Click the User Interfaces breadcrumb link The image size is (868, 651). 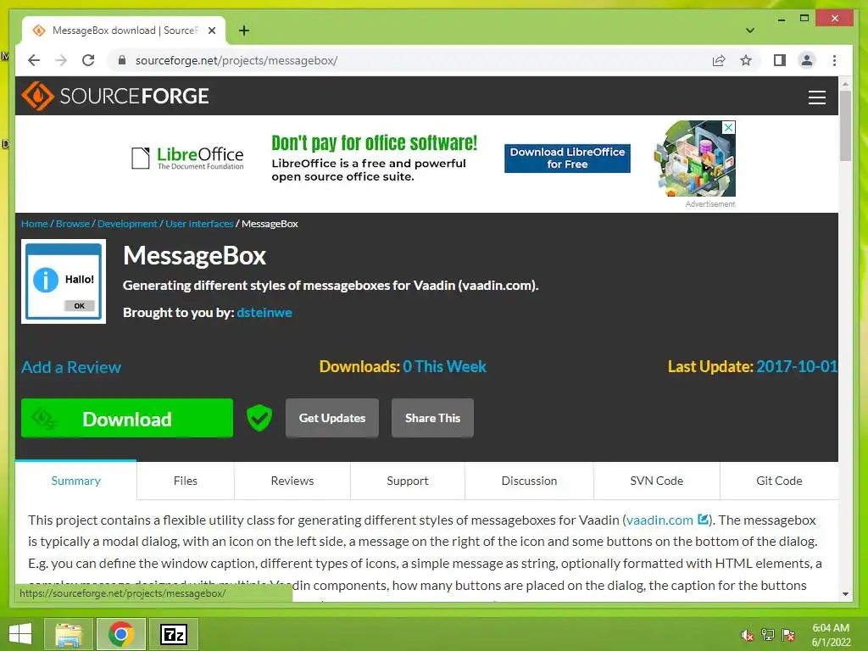click(x=199, y=224)
